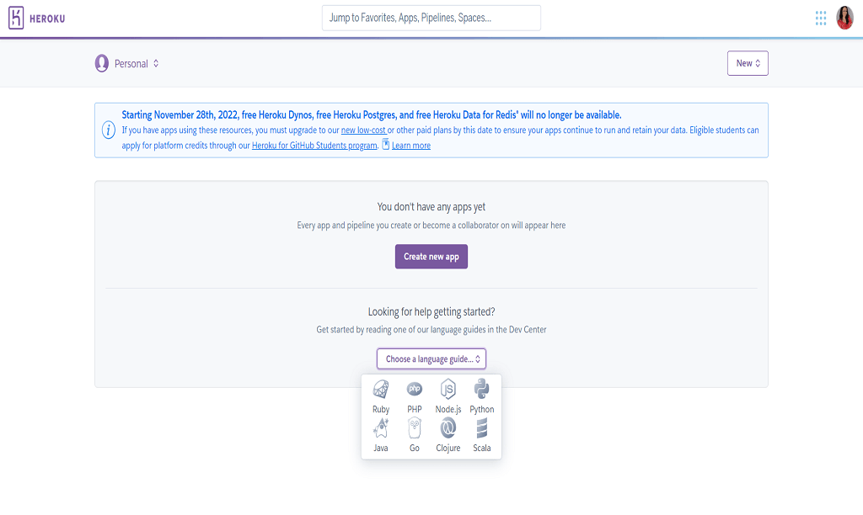The width and height of the screenshot is (863, 515).
Task: Expand the Personal account switcher
Action: pyautogui.click(x=137, y=64)
